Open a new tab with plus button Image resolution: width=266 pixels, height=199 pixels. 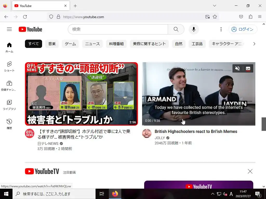pos(75,6)
